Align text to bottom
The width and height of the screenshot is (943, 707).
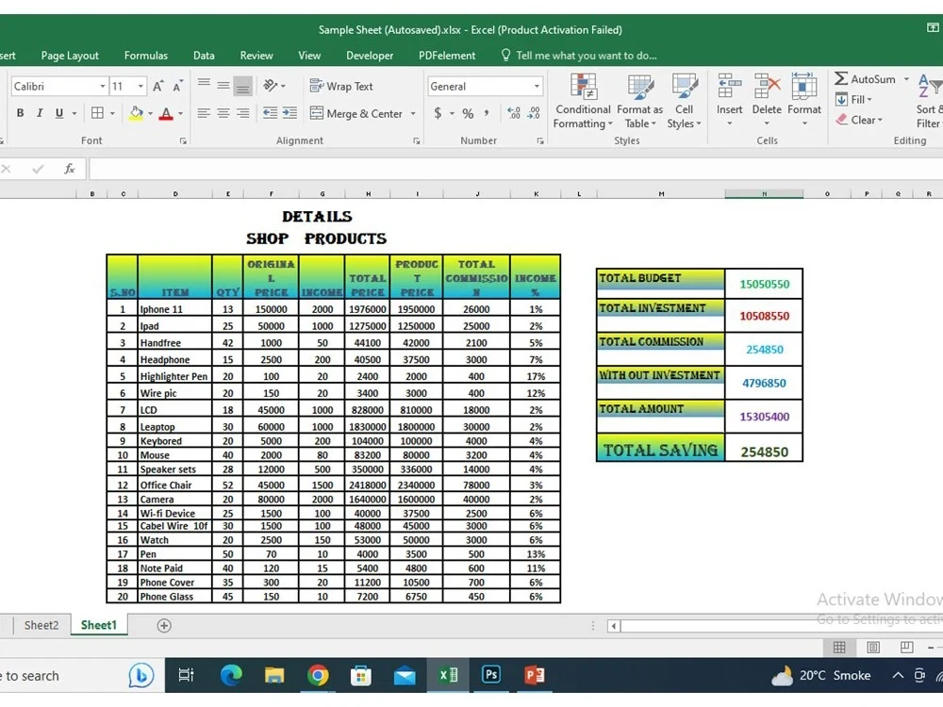point(243,86)
